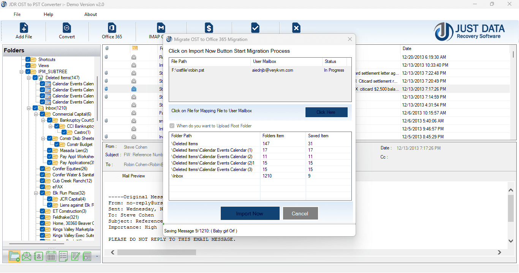Click the X document toolbar icon

click(296, 28)
